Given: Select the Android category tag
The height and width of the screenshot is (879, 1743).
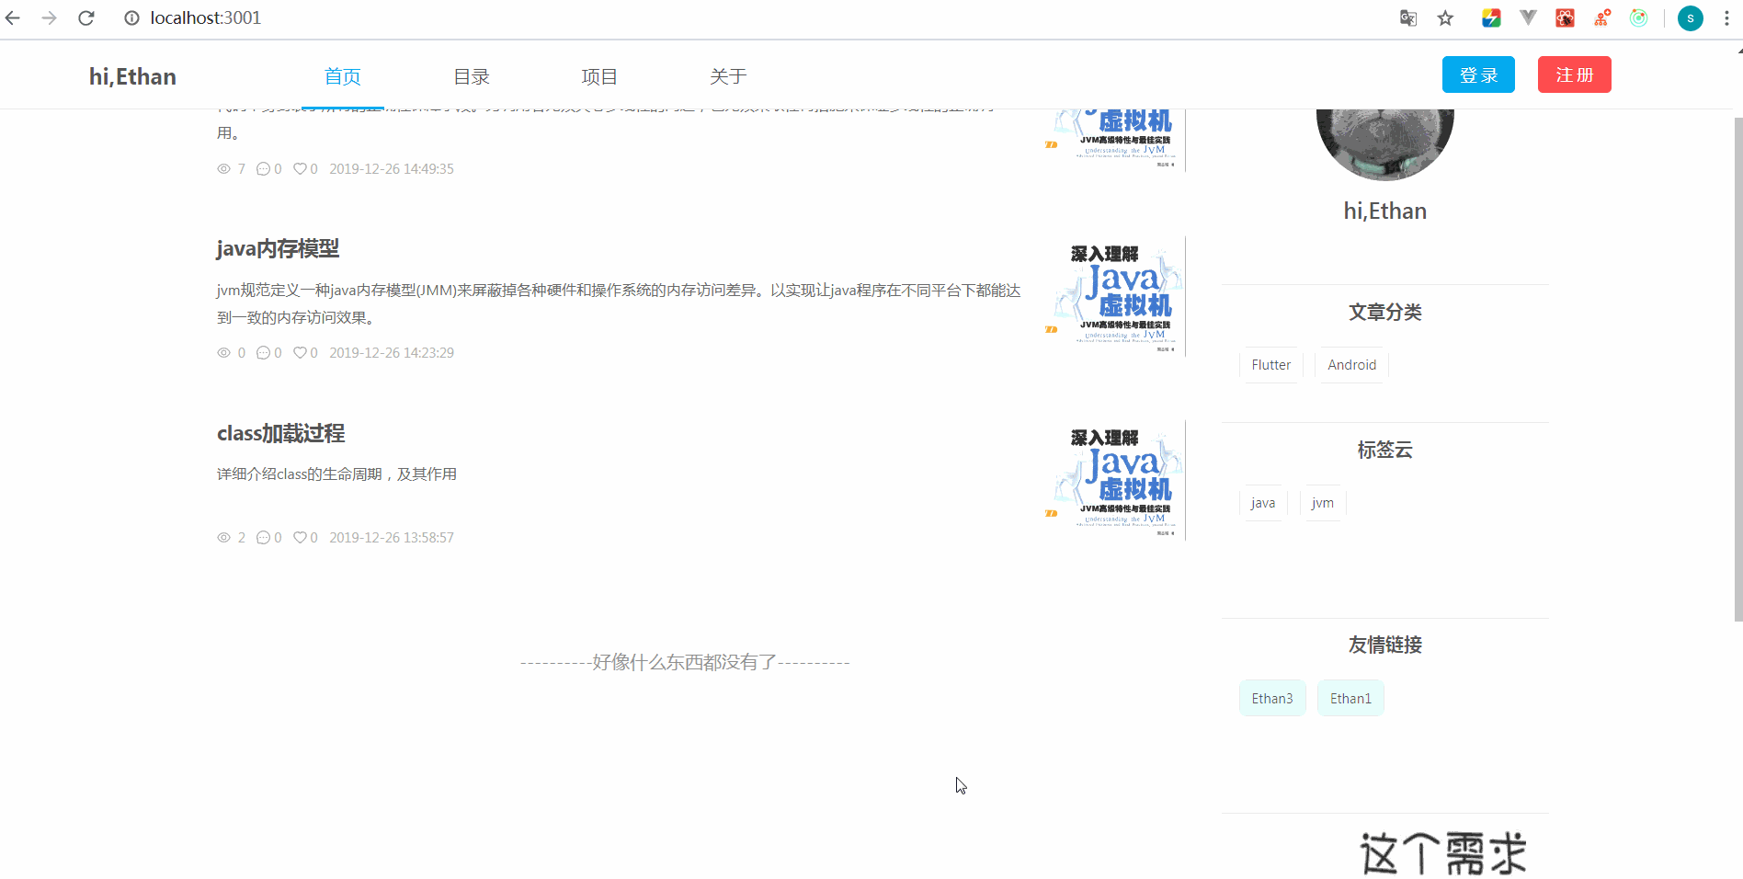Looking at the screenshot, I should pos(1351,365).
